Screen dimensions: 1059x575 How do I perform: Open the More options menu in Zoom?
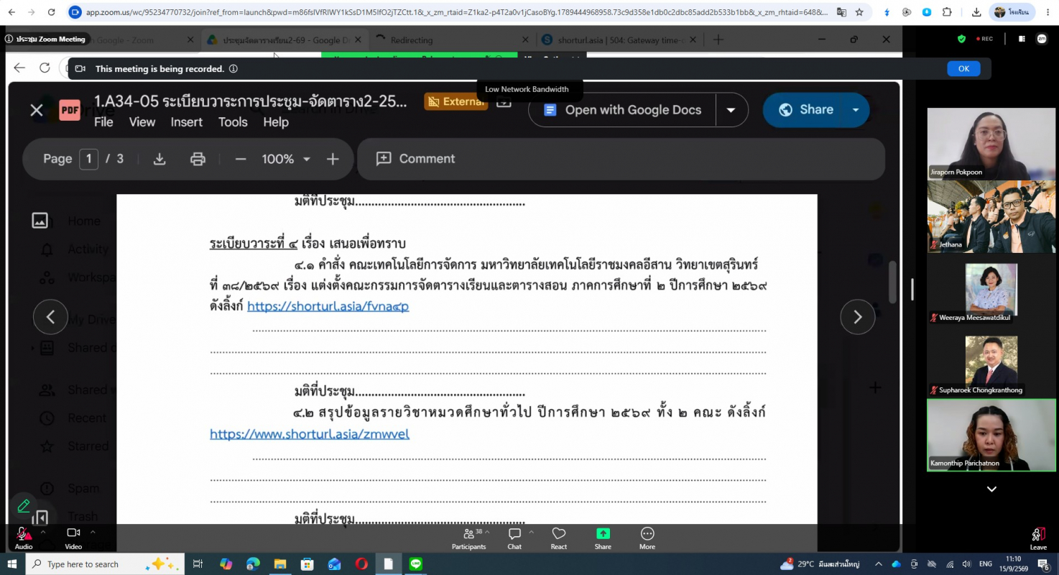647,538
